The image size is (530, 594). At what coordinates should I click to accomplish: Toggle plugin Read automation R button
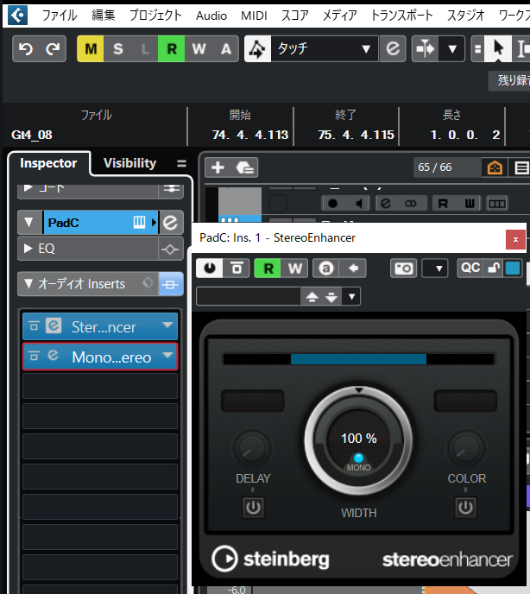click(x=268, y=269)
